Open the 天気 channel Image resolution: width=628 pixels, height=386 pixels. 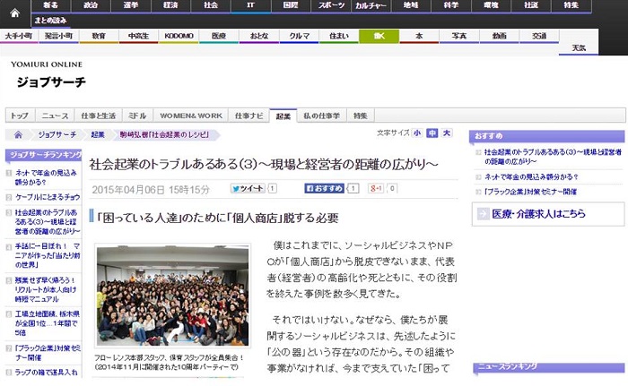(579, 48)
